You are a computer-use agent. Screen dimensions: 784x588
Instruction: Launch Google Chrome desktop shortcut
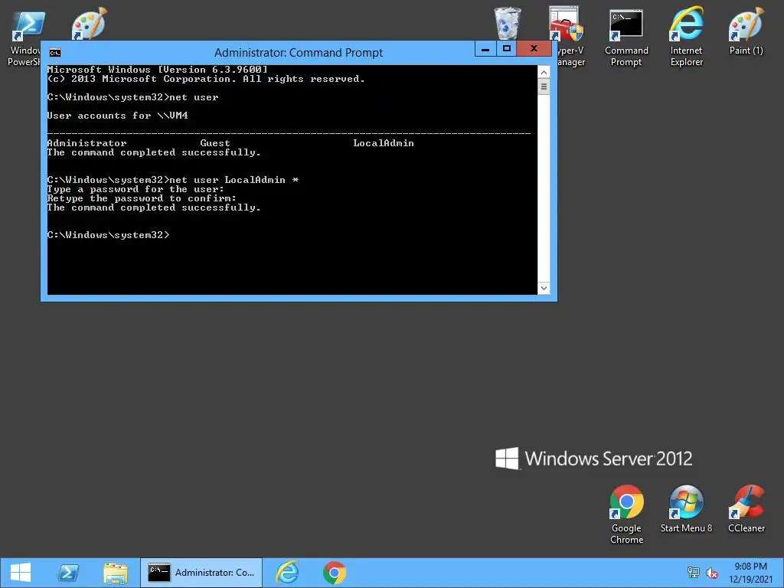pos(626,514)
